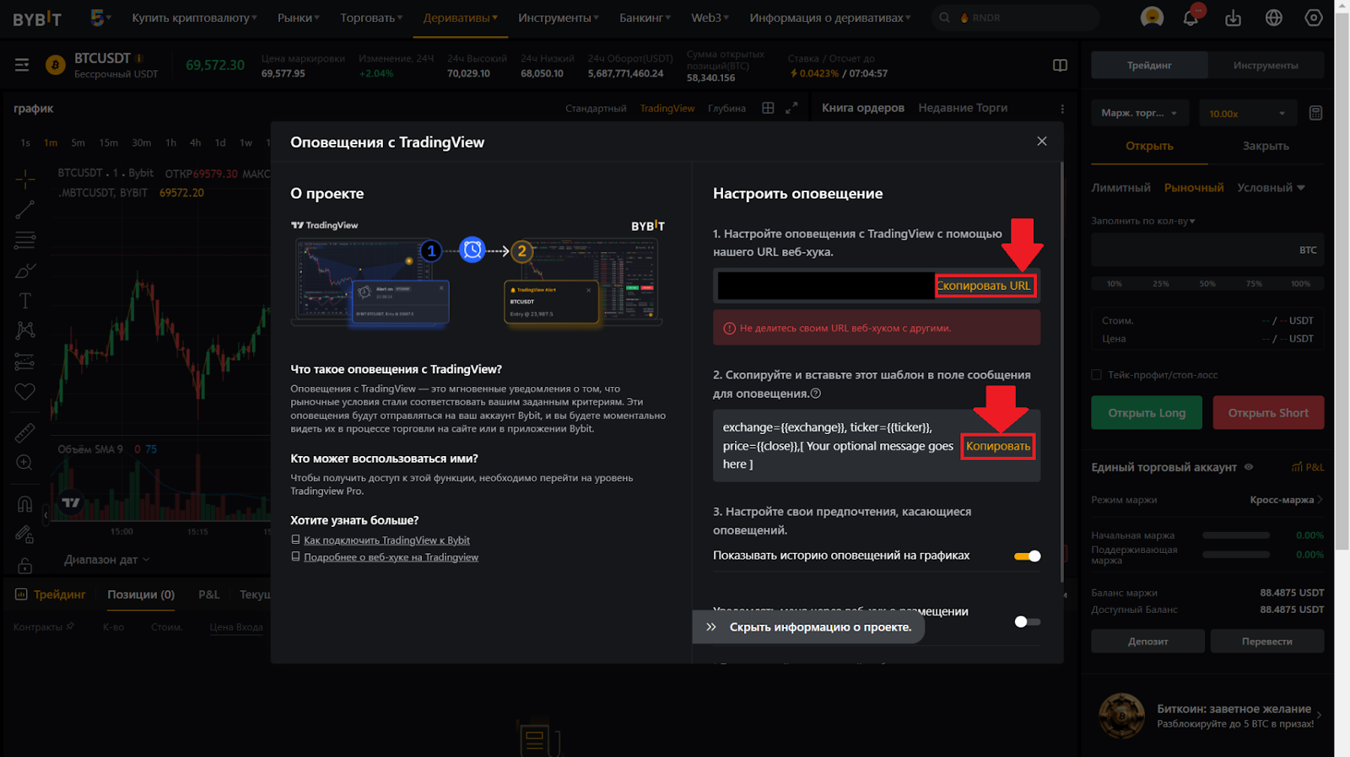Open the notifications bell
This screenshot has height=757, width=1350.
(1191, 17)
